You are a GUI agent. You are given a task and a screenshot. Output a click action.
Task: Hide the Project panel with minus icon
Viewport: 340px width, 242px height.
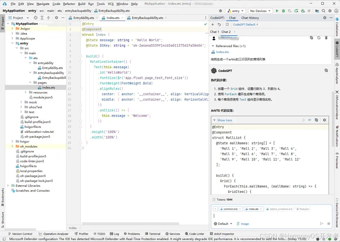pos(63,18)
